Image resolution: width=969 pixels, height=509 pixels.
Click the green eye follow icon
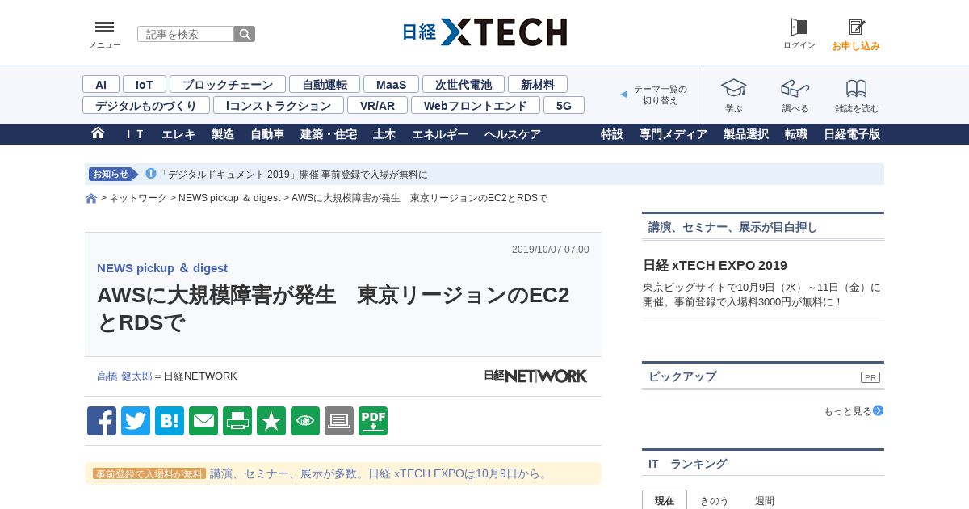pos(305,421)
